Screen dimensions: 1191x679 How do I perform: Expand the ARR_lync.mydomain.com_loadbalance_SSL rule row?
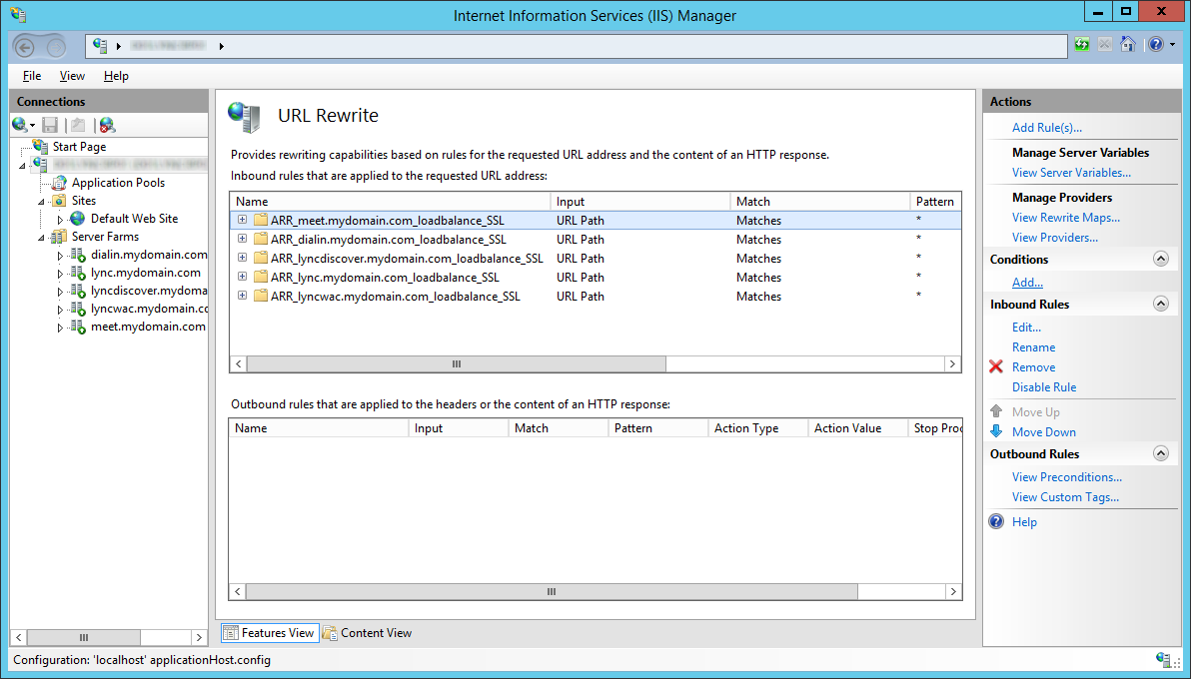click(x=243, y=277)
